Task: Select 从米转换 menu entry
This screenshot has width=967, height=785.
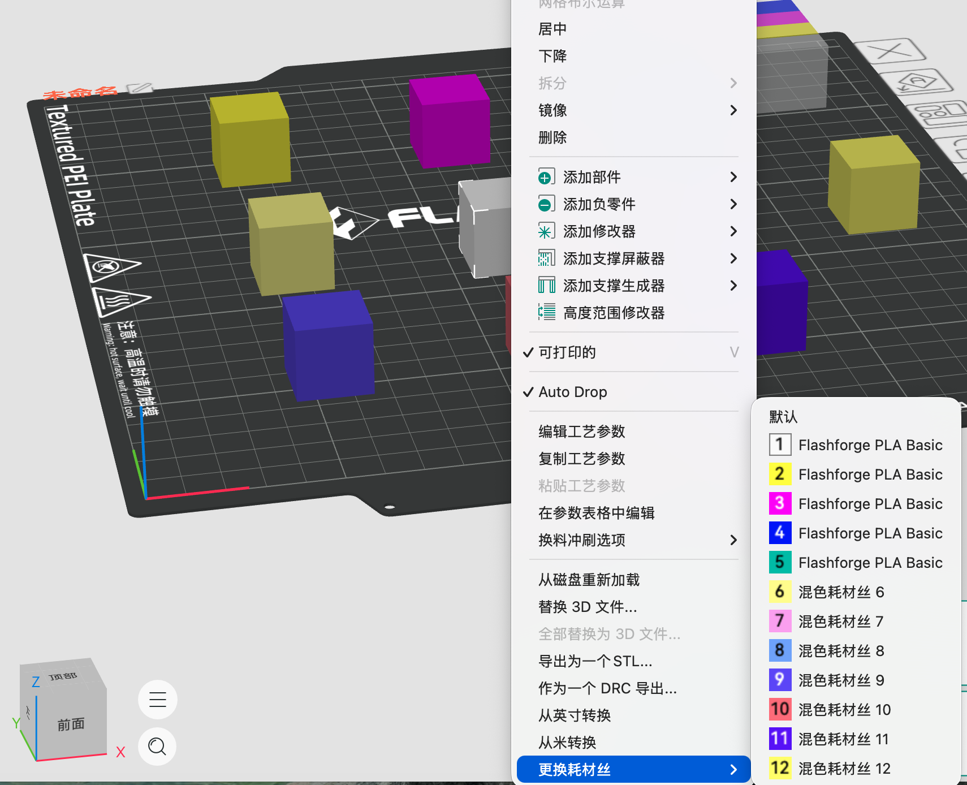Action: tap(633, 743)
